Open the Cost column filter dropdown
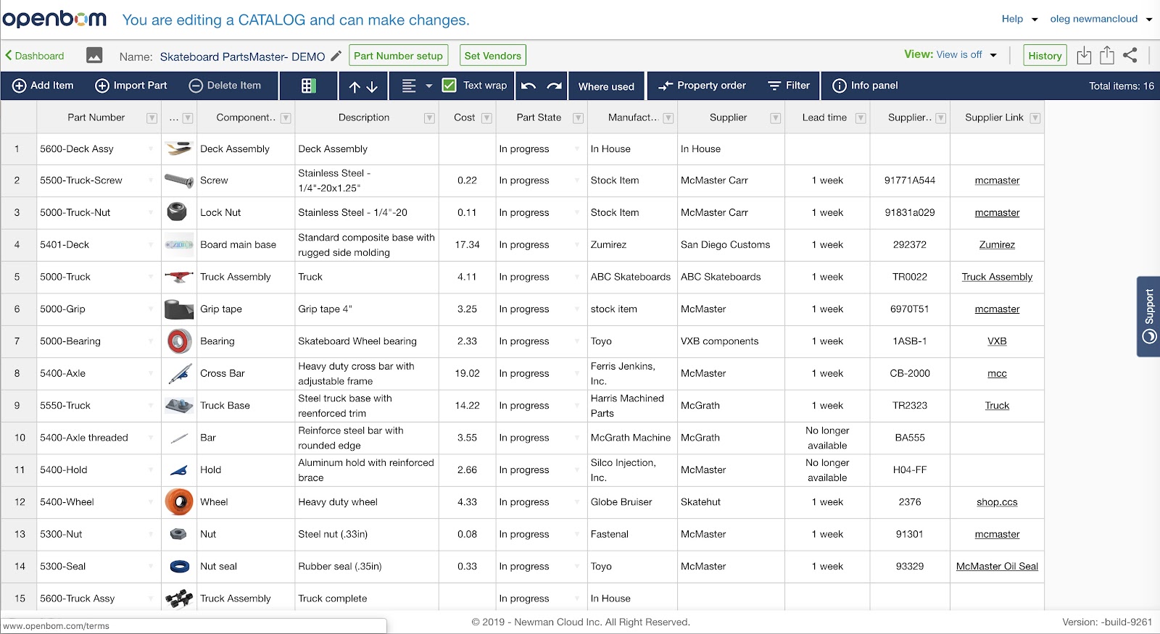Viewport: 1160px width, 634px height. [x=486, y=118]
